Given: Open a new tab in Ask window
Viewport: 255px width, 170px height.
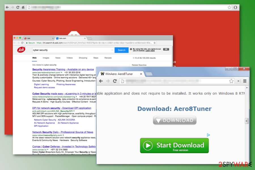Looking at the screenshot, I should tap(90, 39).
